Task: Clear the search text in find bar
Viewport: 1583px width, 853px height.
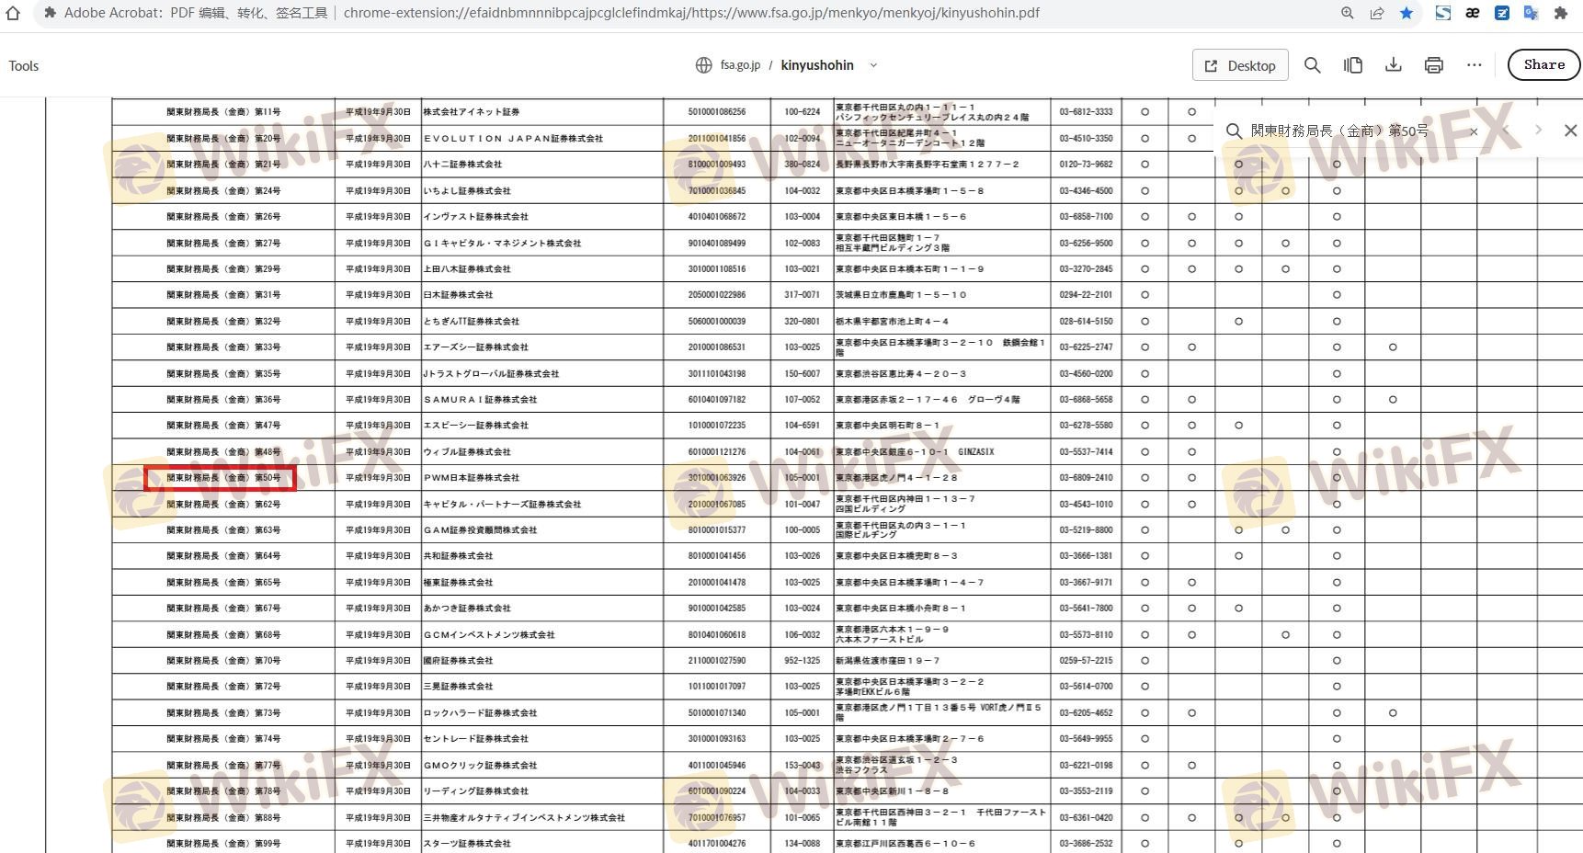Action: click(1474, 131)
